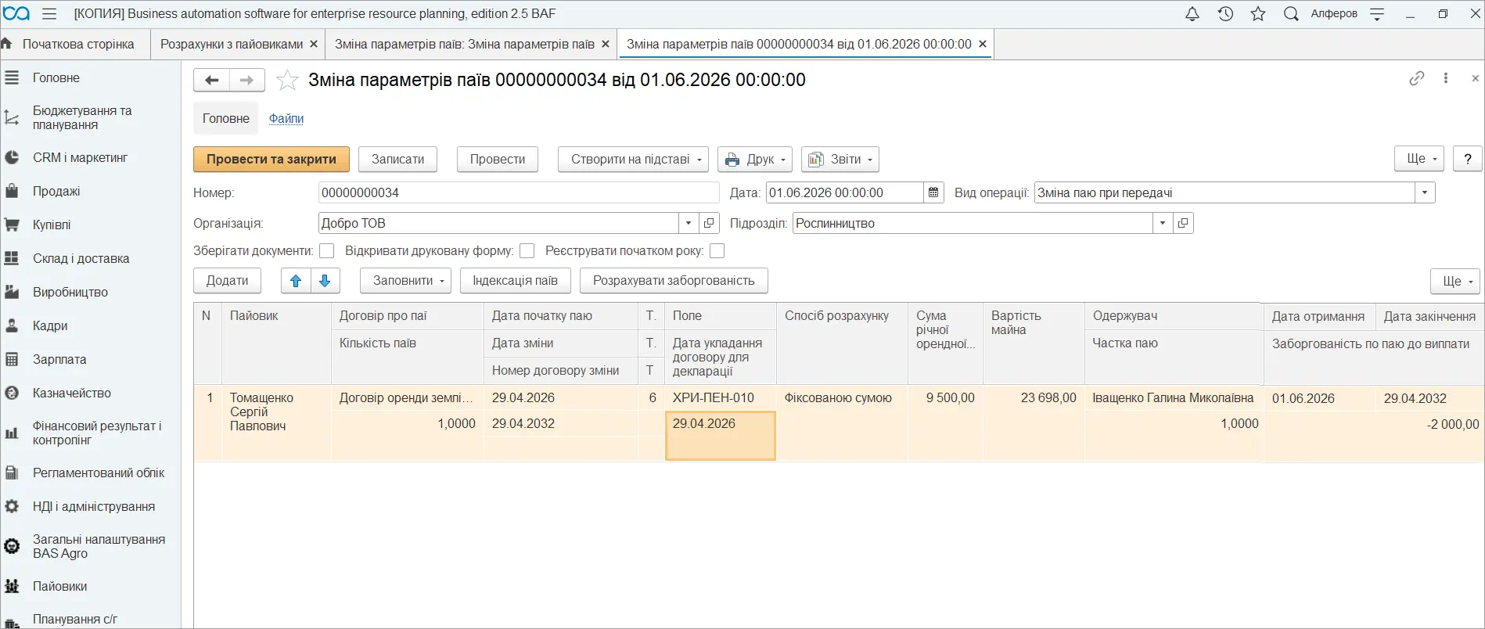The image size is (1485, 629).
Task: Click the Додати button
Action: tap(227, 281)
